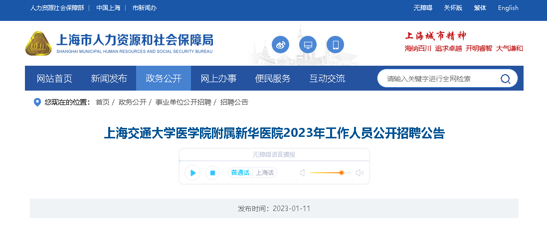Click the blue location pin icon

(x=37, y=103)
